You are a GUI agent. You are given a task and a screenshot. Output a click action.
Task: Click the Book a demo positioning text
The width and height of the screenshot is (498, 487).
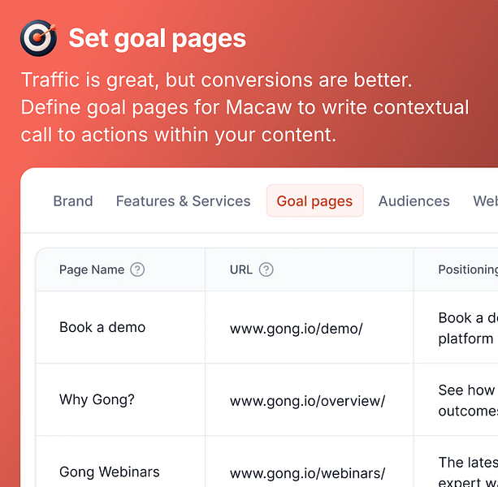[x=467, y=328]
